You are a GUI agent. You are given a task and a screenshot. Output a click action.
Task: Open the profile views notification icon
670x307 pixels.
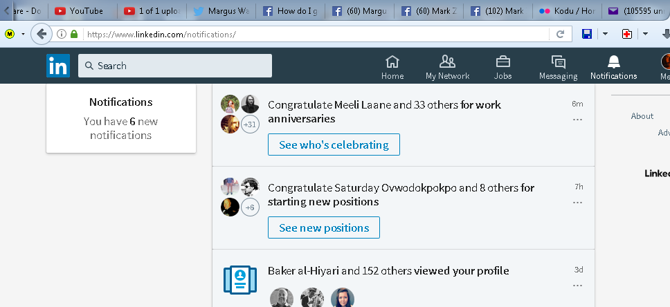[x=240, y=278]
